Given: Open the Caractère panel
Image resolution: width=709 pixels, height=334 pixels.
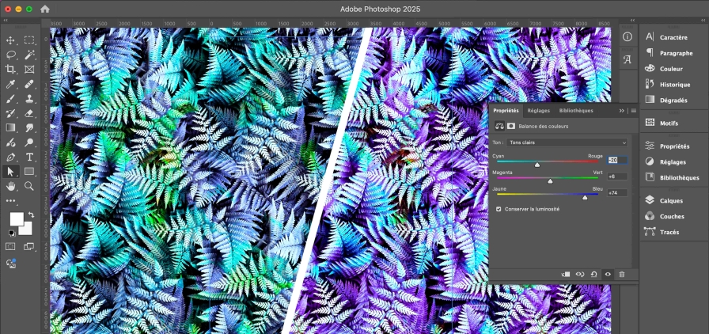Looking at the screenshot, I should coord(666,37).
